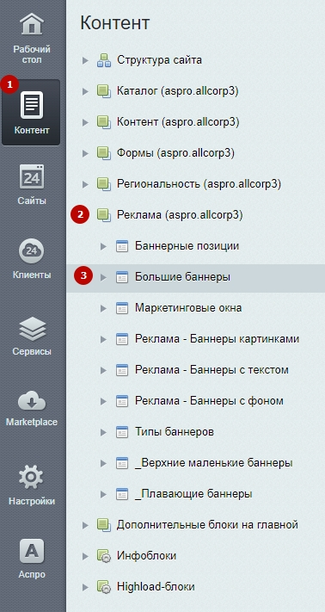Expand the Баннерные позиции arrow

click(103, 246)
